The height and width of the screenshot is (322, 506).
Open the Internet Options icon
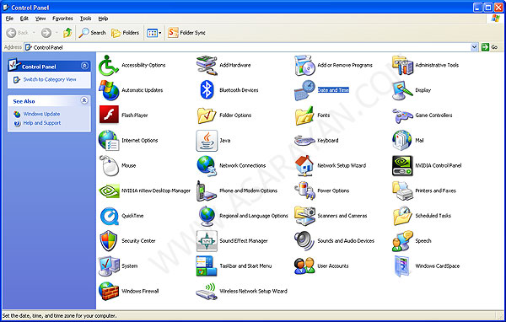click(x=109, y=141)
